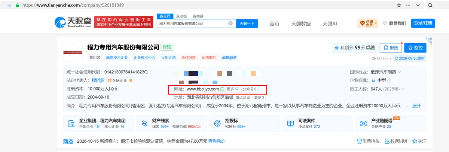Click the 关联企业 16 badge
The image size is (449, 152).
click(x=120, y=80)
